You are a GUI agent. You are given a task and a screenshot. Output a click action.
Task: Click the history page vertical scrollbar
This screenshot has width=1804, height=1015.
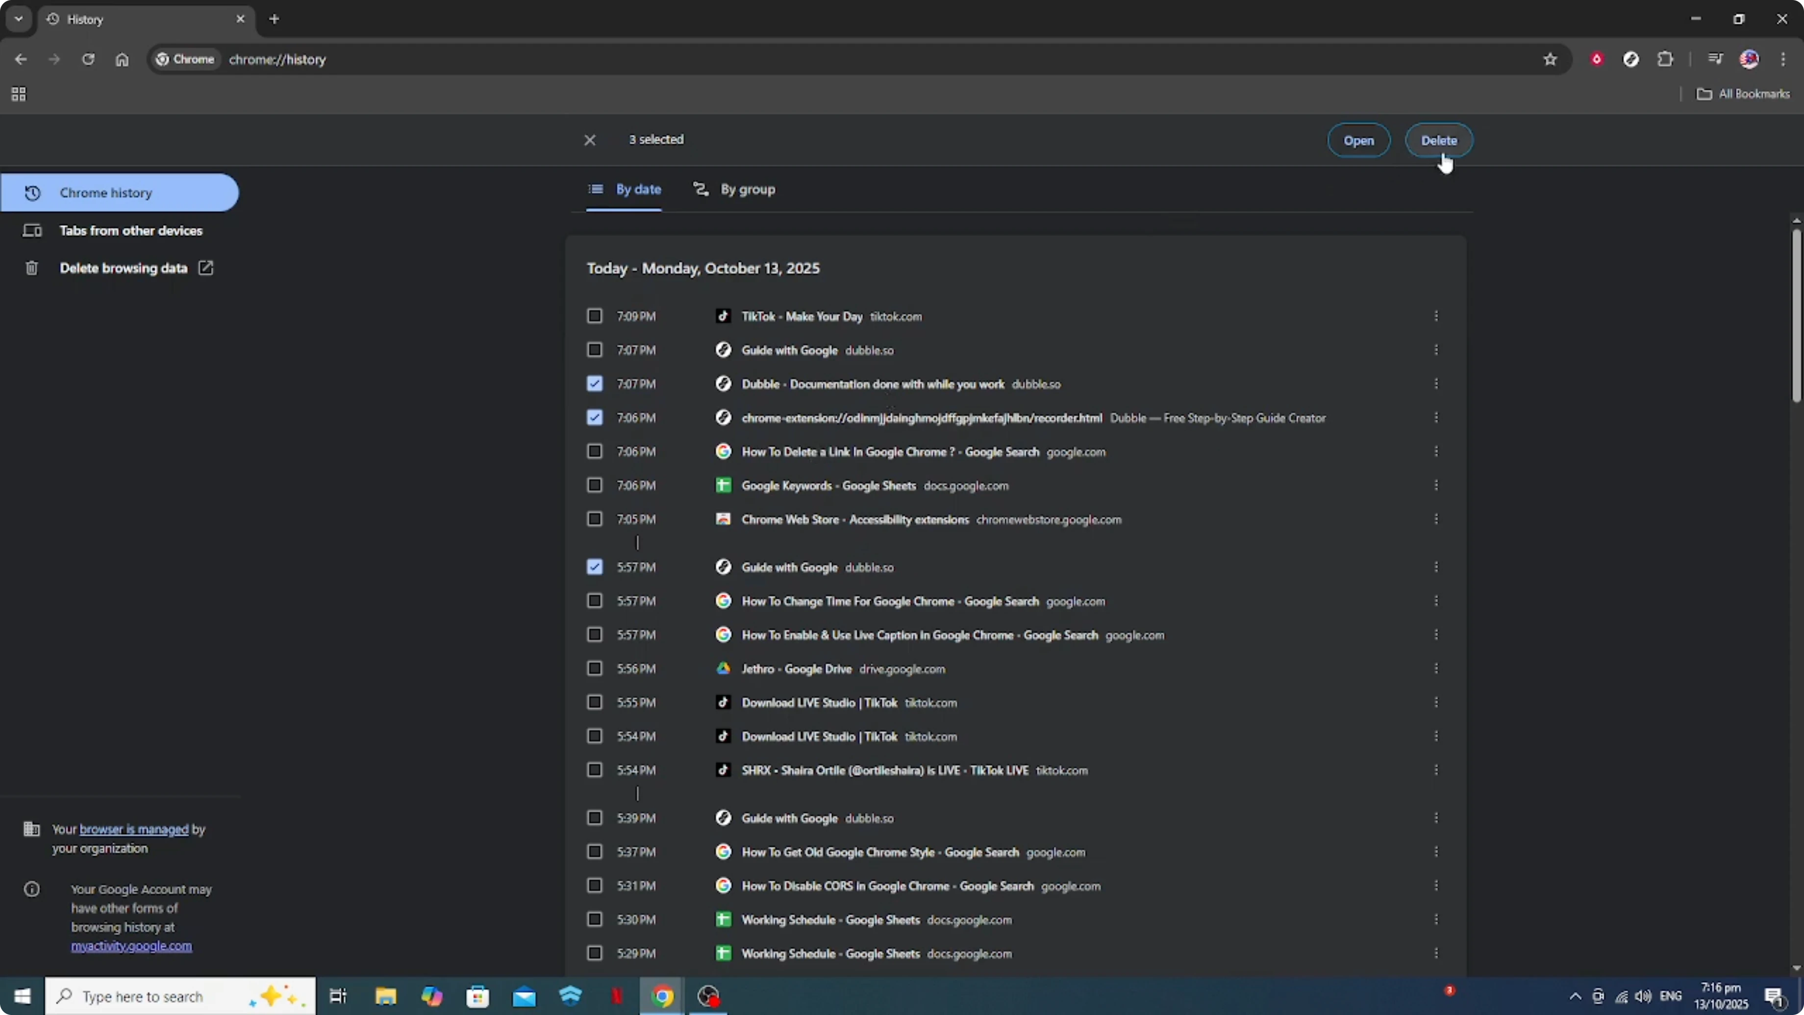click(x=1796, y=315)
